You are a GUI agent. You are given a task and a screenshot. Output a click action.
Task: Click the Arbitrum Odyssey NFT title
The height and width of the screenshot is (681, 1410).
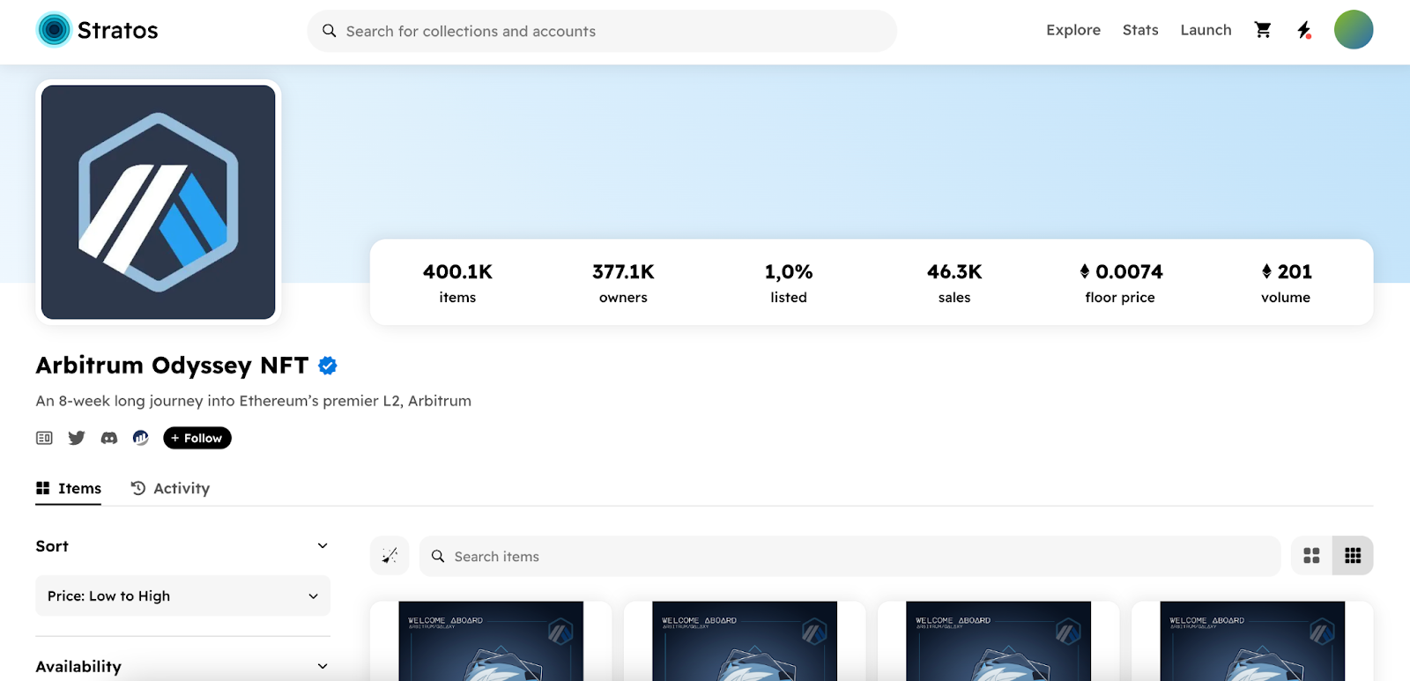pyautogui.click(x=172, y=366)
